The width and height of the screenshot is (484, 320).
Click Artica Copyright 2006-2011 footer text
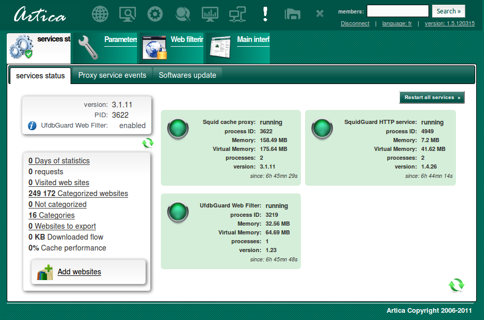point(429,311)
